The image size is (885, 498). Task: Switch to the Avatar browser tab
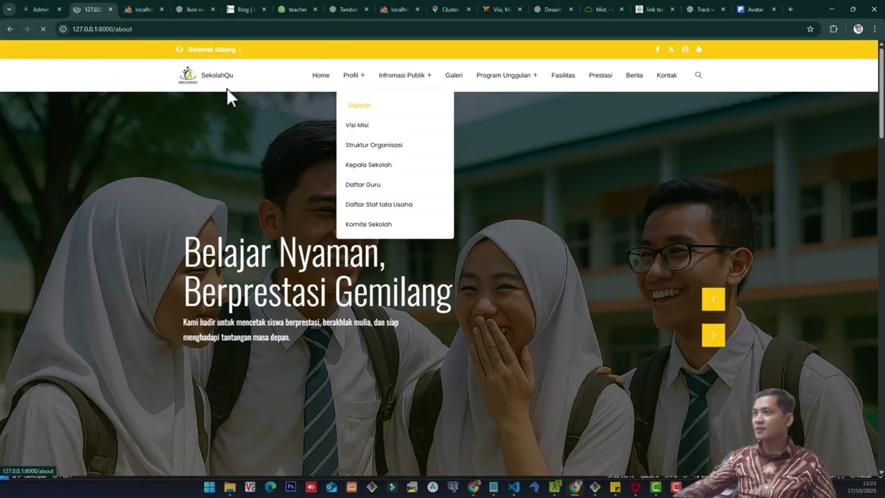tap(754, 10)
